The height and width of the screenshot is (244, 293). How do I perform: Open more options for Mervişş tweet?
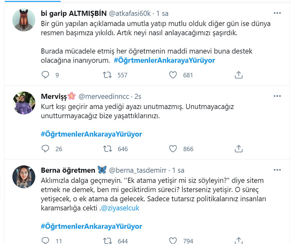pos(277,96)
